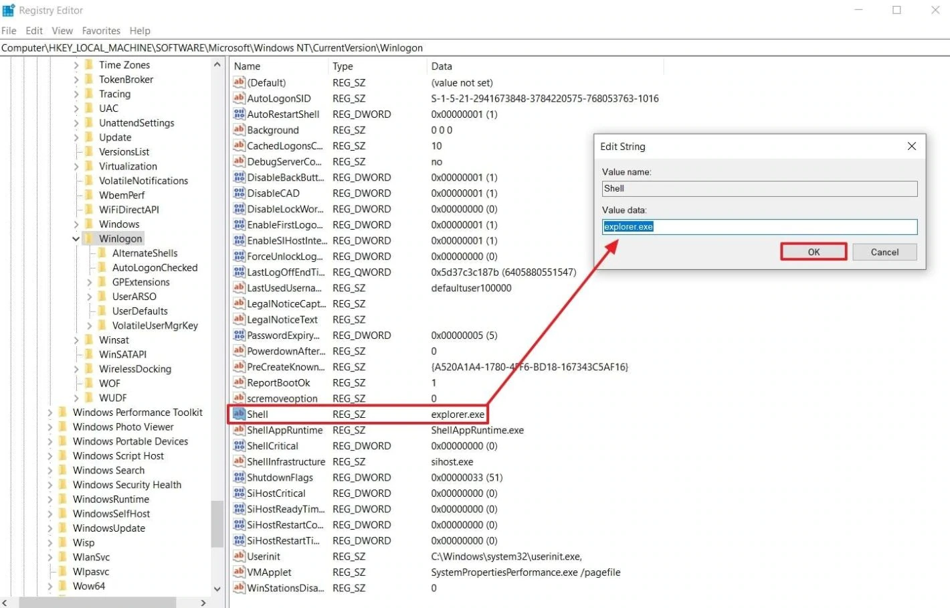
Task: Close the Edit String dialog
Action: (x=911, y=146)
